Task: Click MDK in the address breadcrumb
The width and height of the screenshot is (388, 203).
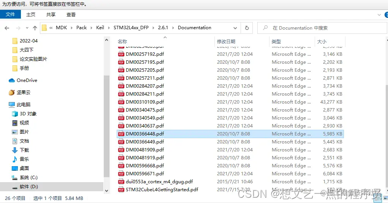Action: click(x=61, y=28)
